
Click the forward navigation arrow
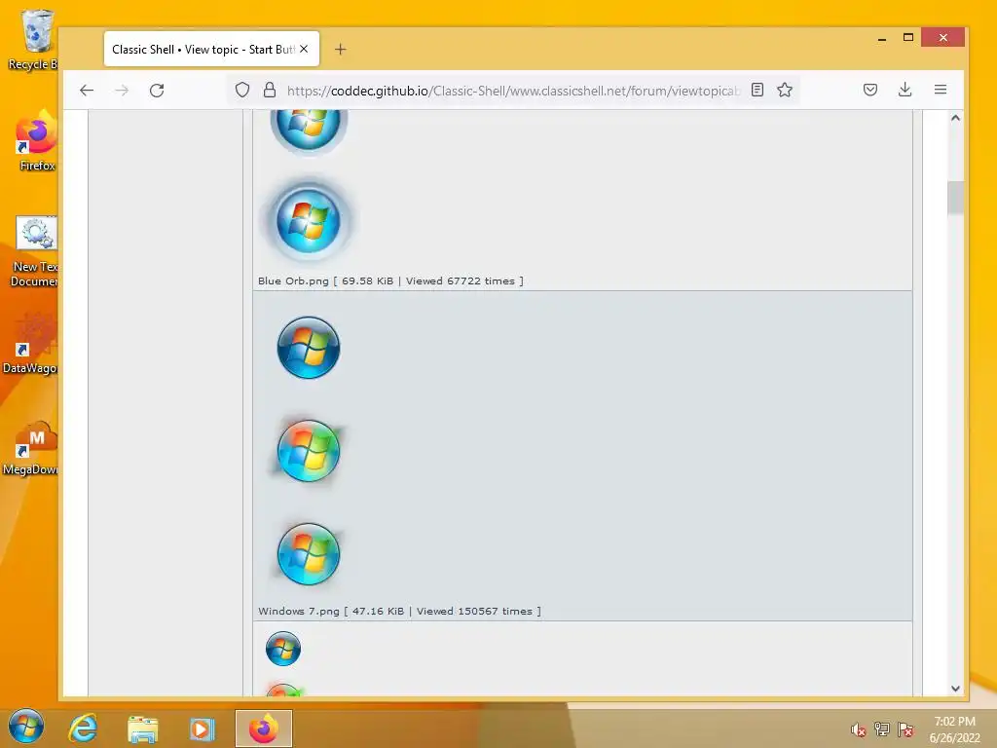pos(122,91)
